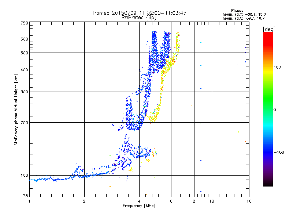Click the y-axis '600' tick label

(x=24, y=39)
